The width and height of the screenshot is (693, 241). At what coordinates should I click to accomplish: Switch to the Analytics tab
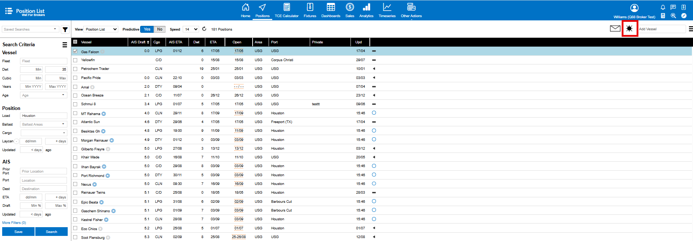pyautogui.click(x=366, y=10)
